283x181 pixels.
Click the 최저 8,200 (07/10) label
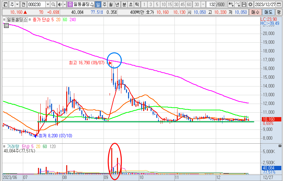tap(55, 136)
